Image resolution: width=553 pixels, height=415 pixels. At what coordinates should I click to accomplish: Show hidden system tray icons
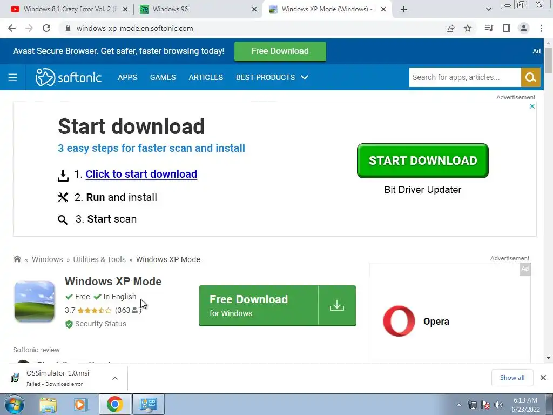coord(459,405)
